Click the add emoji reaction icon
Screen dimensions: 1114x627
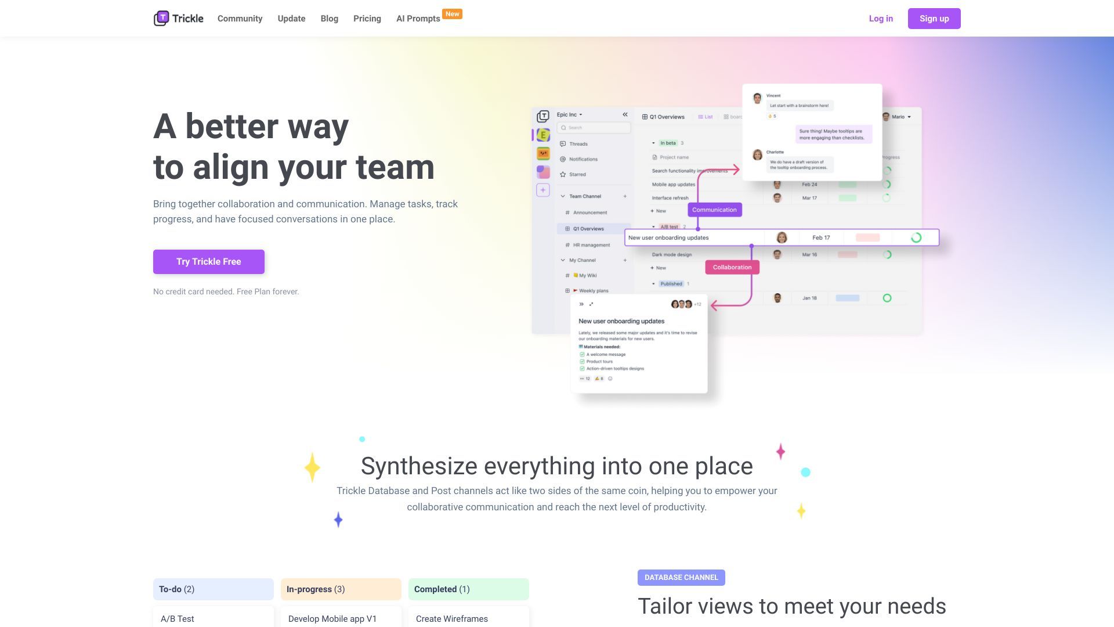[610, 379]
